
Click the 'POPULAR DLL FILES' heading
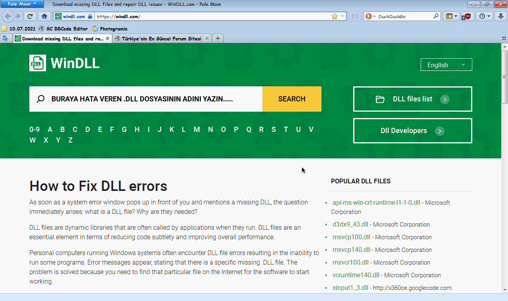[361, 181]
